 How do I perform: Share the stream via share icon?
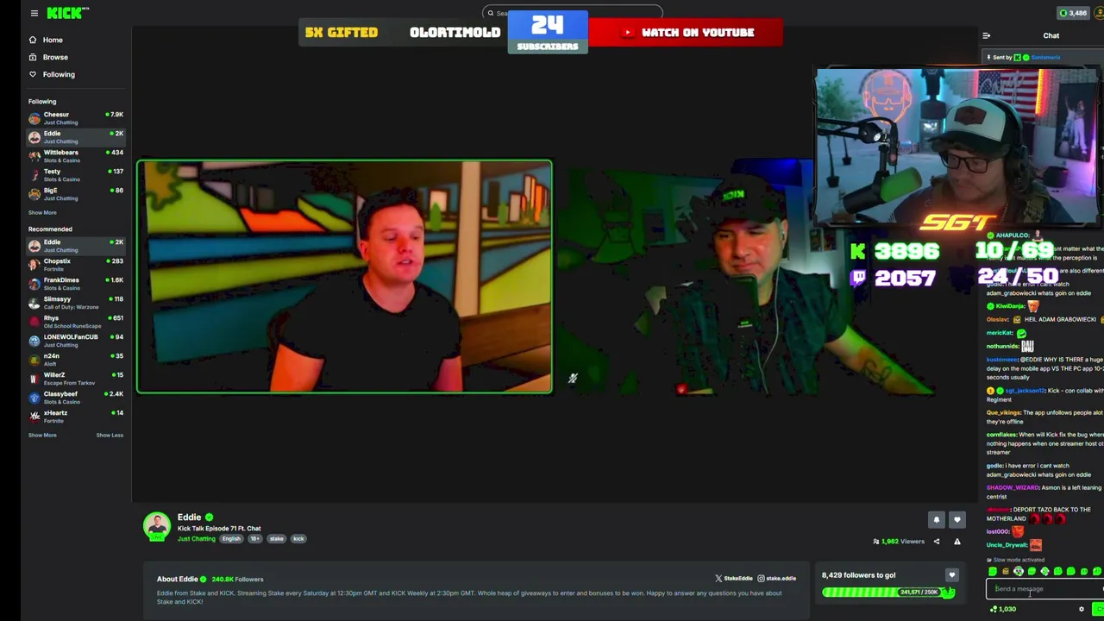pos(937,542)
